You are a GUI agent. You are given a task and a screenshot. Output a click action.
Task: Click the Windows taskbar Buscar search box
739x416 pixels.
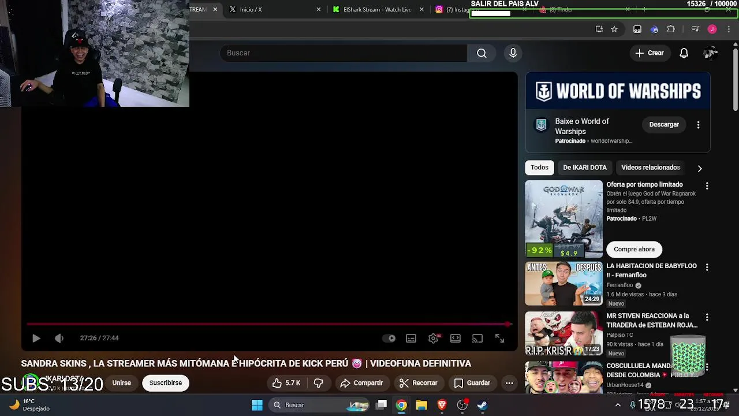pyautogui.click(x=319, y=405)
